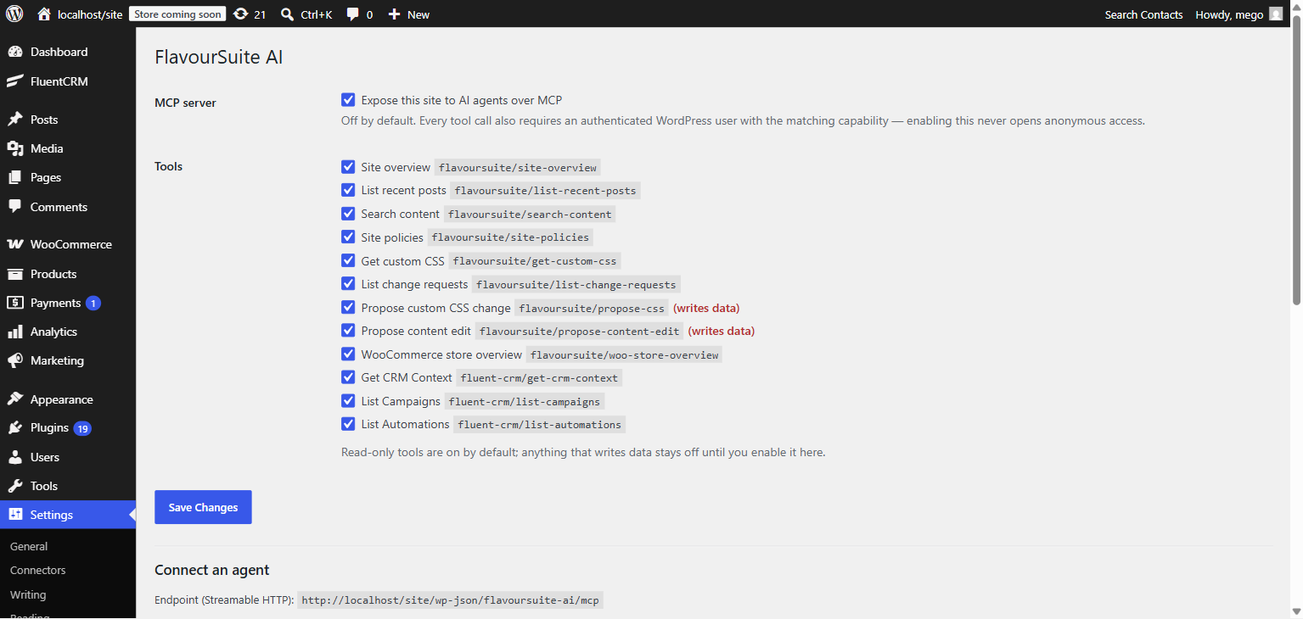Click the updates icon showing 21
This screenshot has width=1303, height=619.
coord(240,14)
